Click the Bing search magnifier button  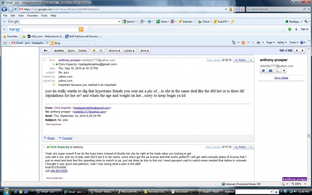(81, 29)
